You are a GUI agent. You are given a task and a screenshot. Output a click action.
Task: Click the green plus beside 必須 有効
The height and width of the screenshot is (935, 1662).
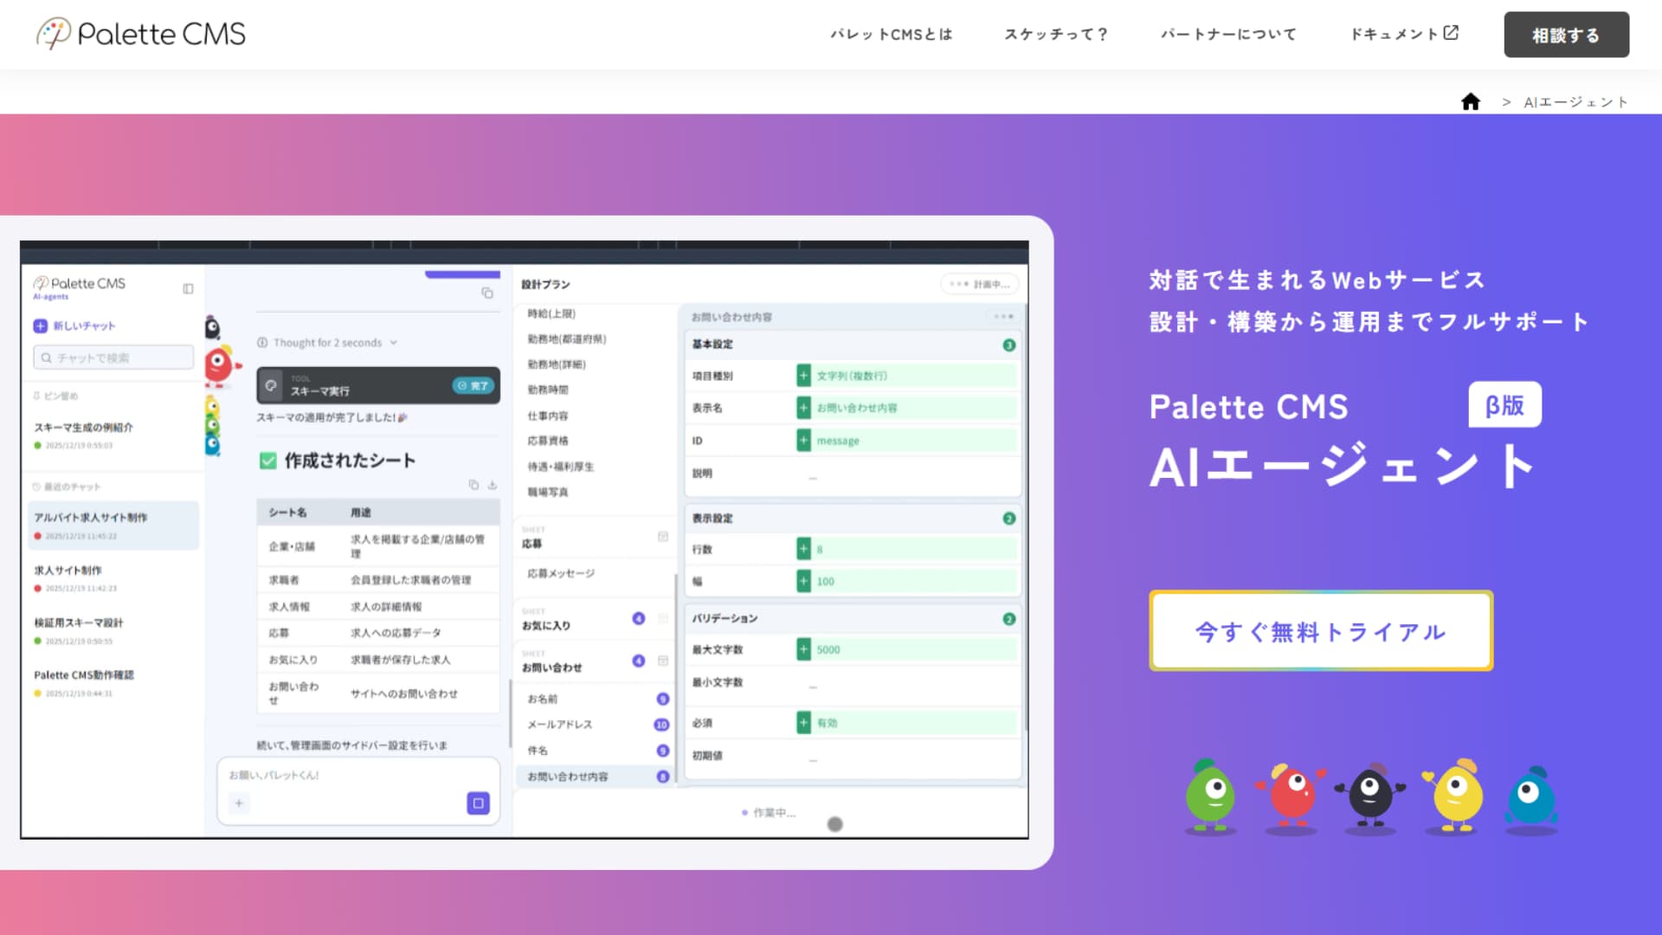tap(803, 722)
